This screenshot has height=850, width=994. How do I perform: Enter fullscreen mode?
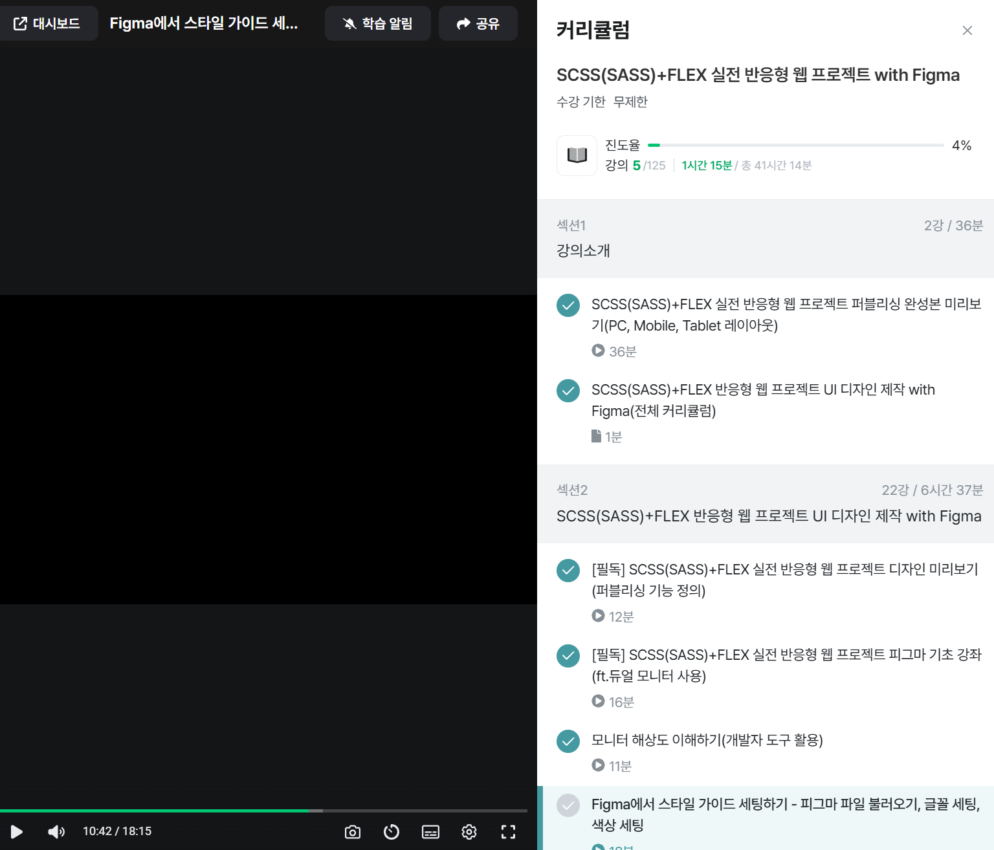[509, 832]
